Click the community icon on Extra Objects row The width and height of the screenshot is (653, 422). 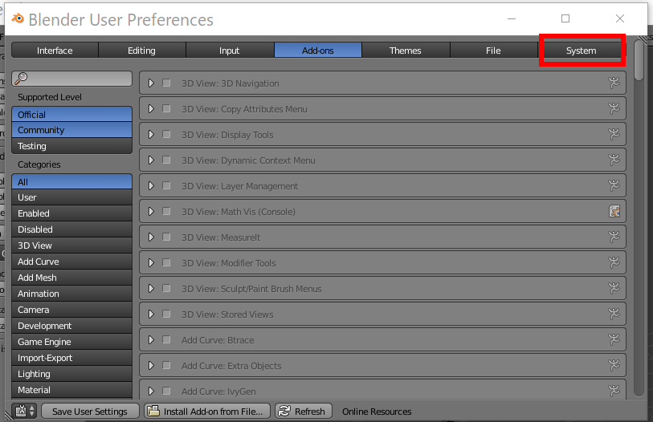(614, 365)
